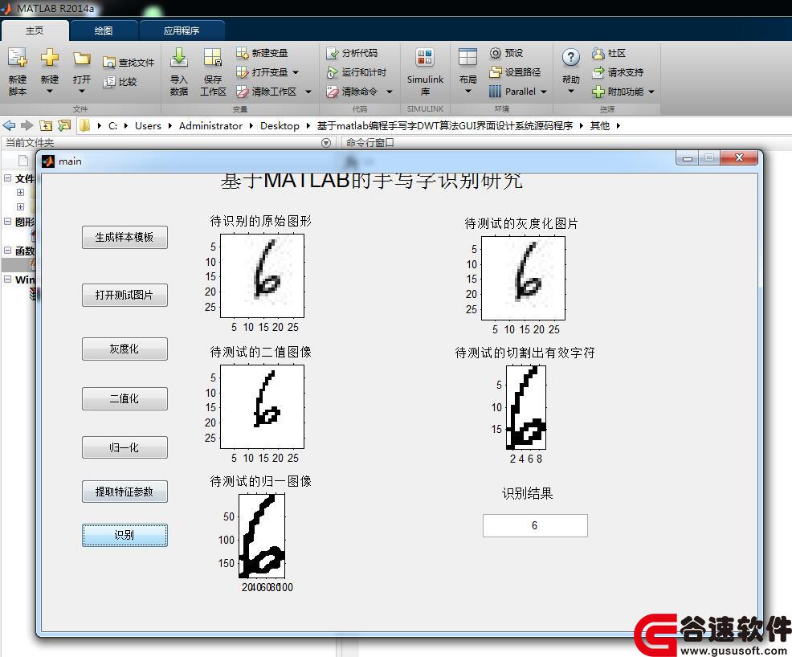
Task: Click the normalized image plot (归一图像)
Action: (x=262, y=536)
